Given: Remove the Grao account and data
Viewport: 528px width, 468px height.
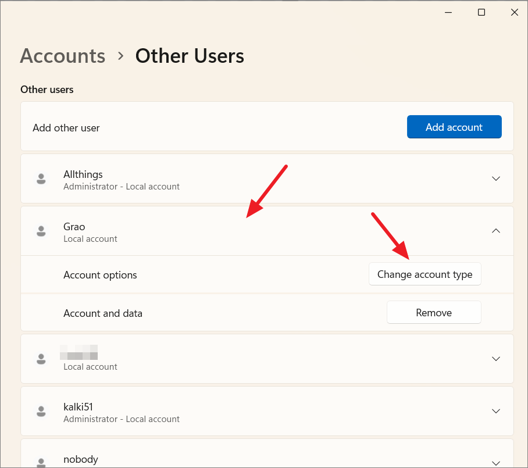Looking at the screenshot, I should point(434,312).
